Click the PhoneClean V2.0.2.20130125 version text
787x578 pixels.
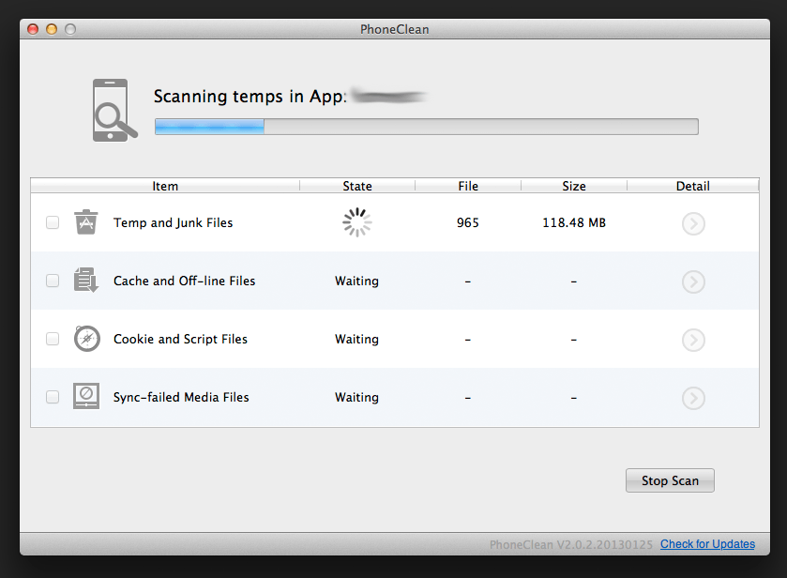[x=571, y=544]
